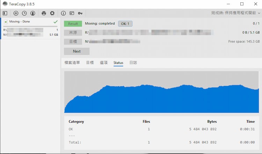This screenshot has width=262, height=154.
Task: Click the 0:00:00 total time value
Action: pyautogui.click(x=247, y=142)
